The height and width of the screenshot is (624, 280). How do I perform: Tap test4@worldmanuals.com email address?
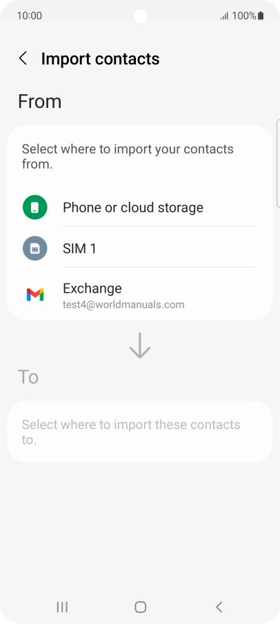(123, 305)
